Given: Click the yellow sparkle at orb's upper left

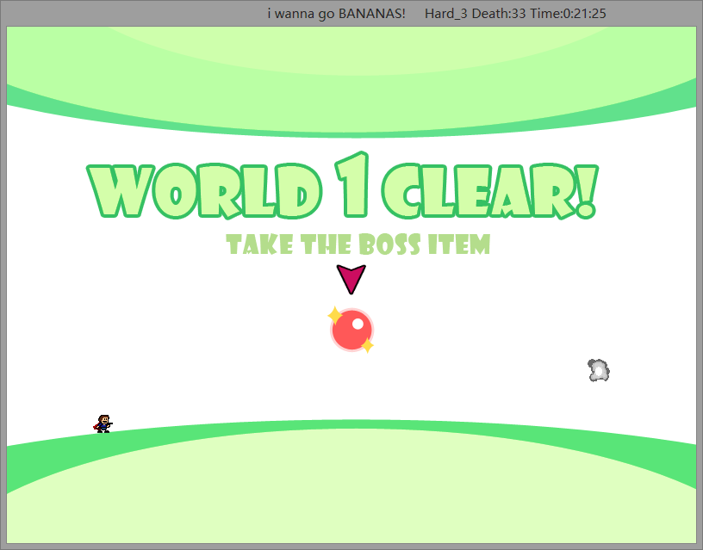Looking at the screenshot, I should [335, 315].
